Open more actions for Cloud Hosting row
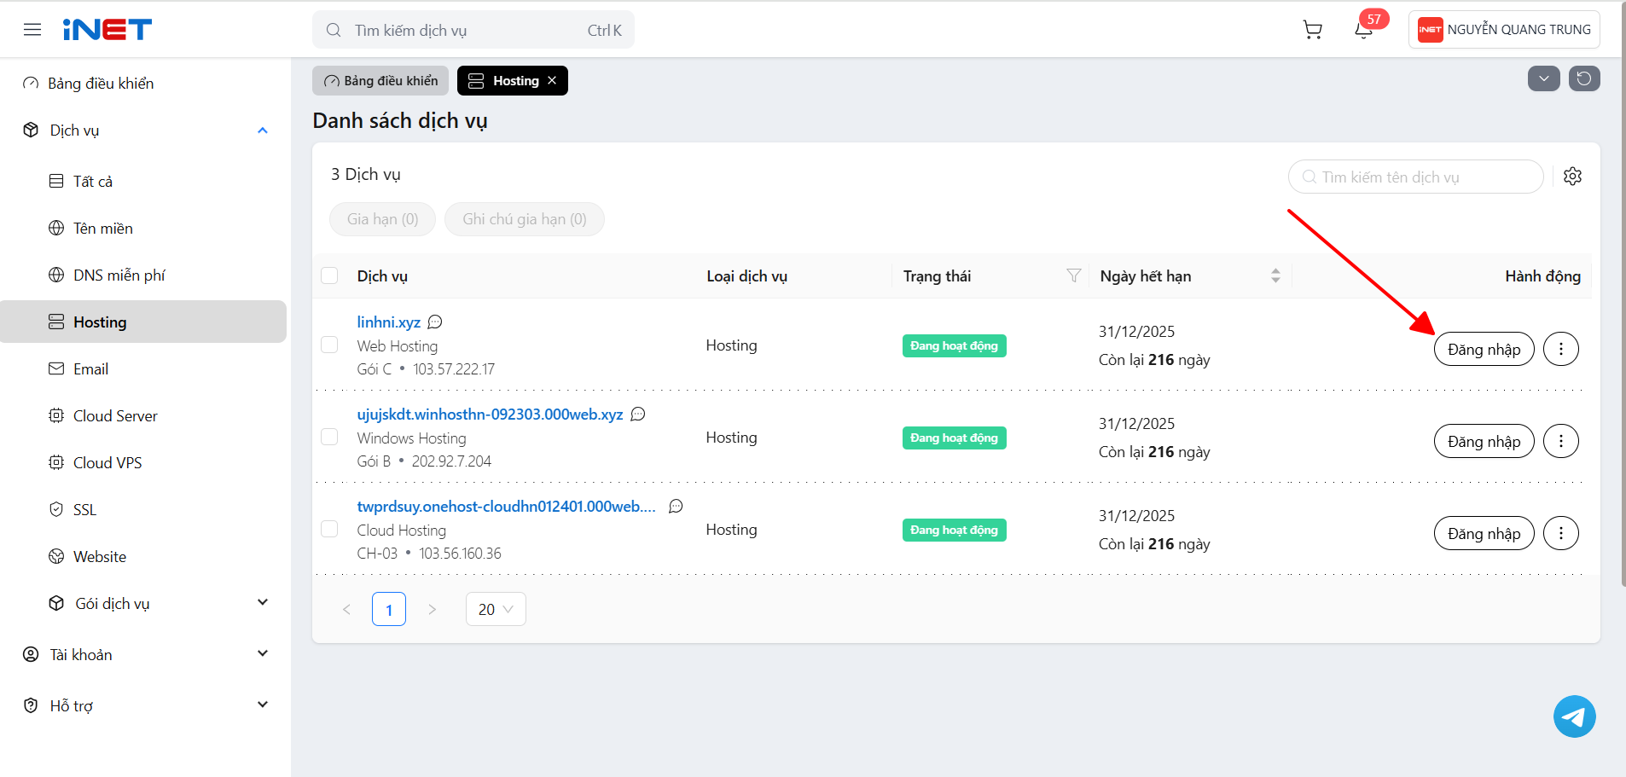Viewport: 1626px width, 777px height. [x=1561, y=533]
